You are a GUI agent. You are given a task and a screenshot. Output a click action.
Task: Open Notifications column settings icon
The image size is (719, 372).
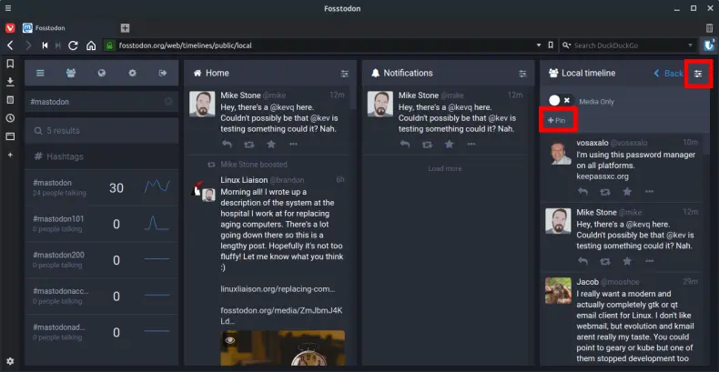coord(522,74)
